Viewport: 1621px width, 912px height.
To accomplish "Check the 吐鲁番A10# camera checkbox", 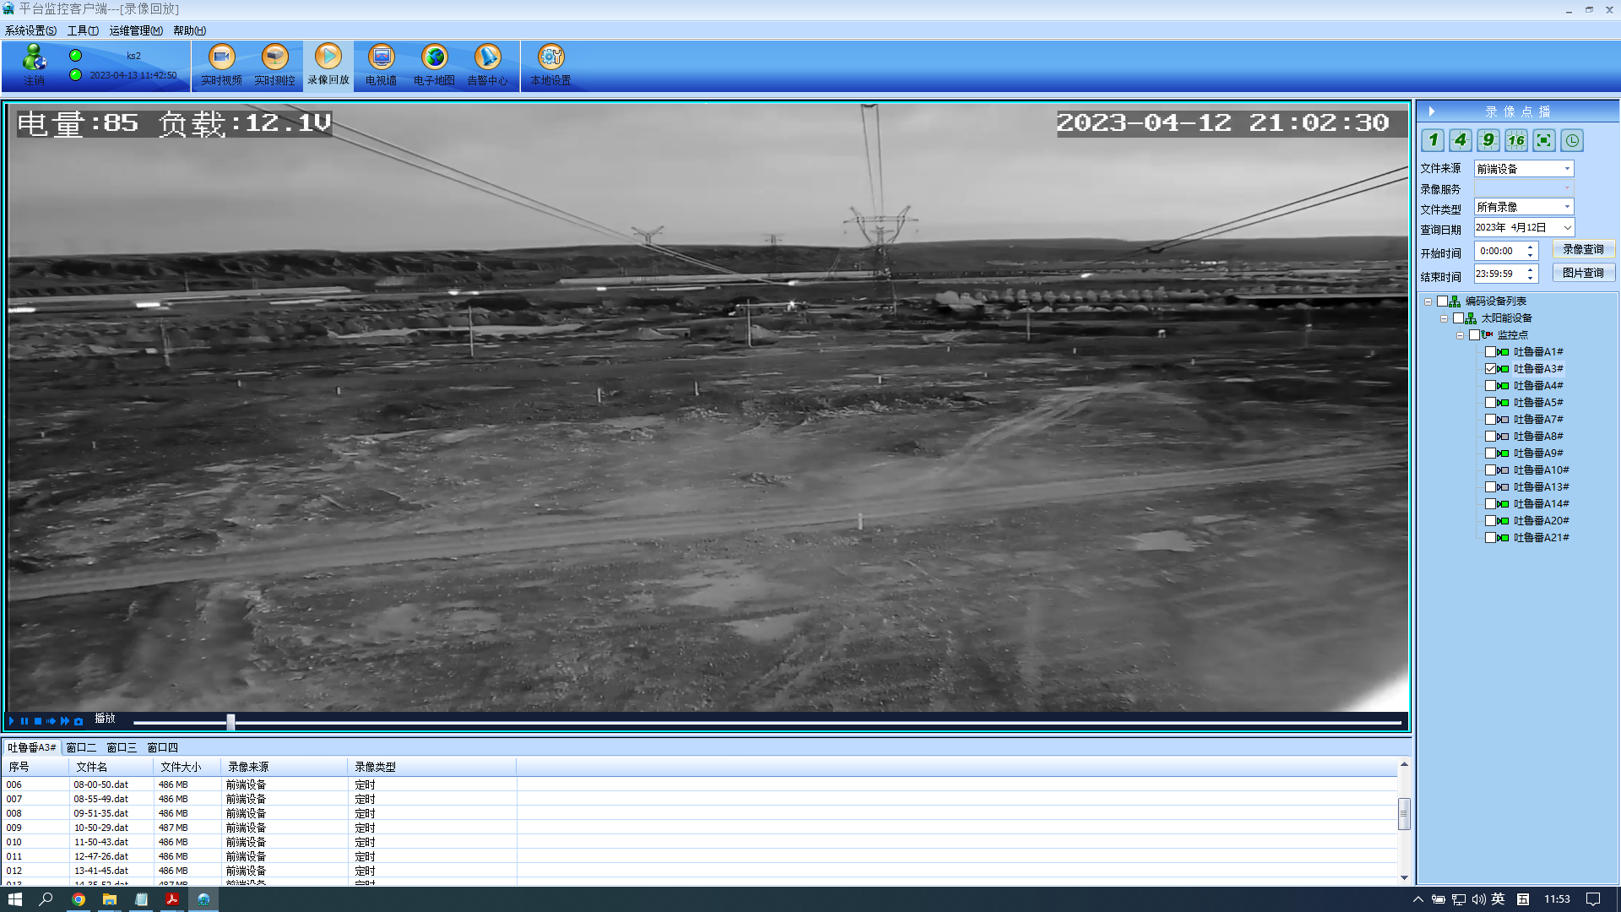I will pyautogui.click(x=1490, y=470).
